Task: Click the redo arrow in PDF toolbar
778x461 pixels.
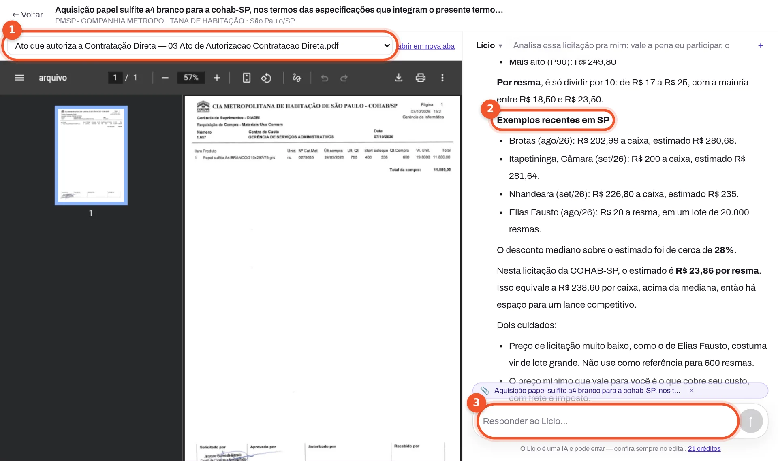Action: (344, 78)
